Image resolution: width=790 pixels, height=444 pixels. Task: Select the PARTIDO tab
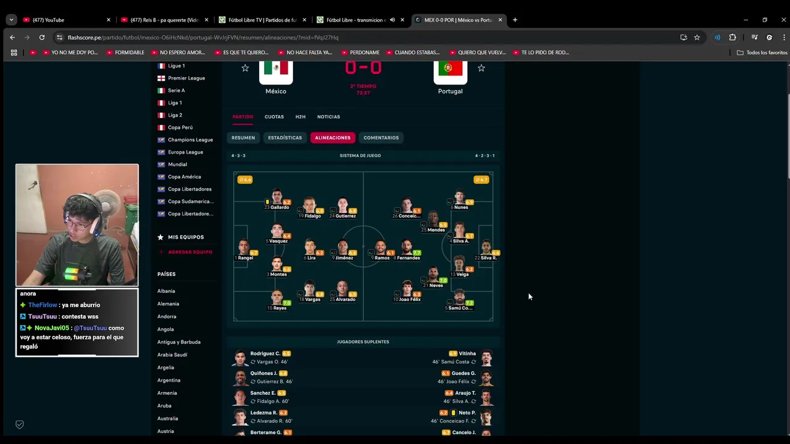click(243, 117)
